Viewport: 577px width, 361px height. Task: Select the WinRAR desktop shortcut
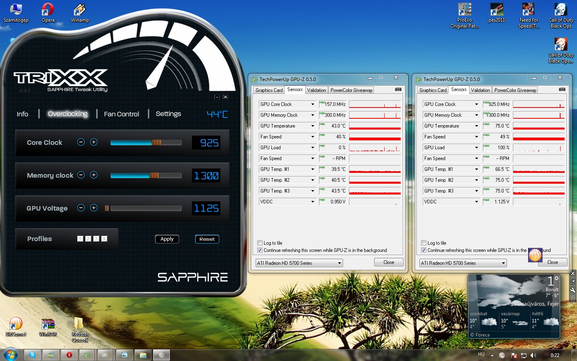[48, 327]
